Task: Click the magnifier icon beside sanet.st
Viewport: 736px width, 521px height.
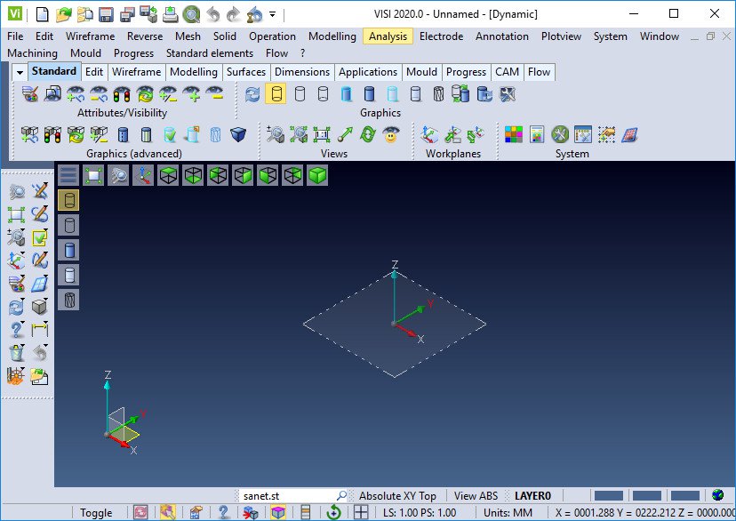Action: (x=341, y=495)
